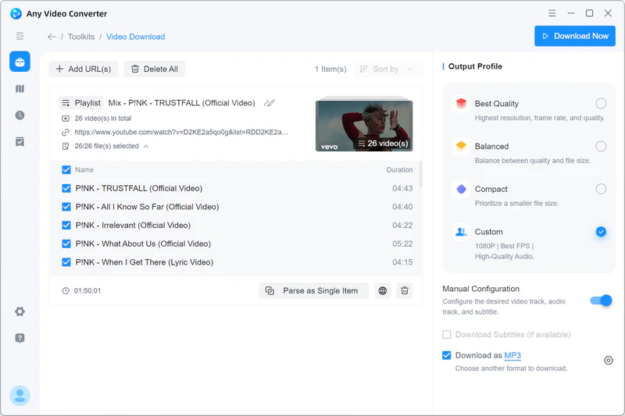The image size is (625, 416).
Task: Collapse the 26/26 files selected list
Action: click(x=146, y=147)
